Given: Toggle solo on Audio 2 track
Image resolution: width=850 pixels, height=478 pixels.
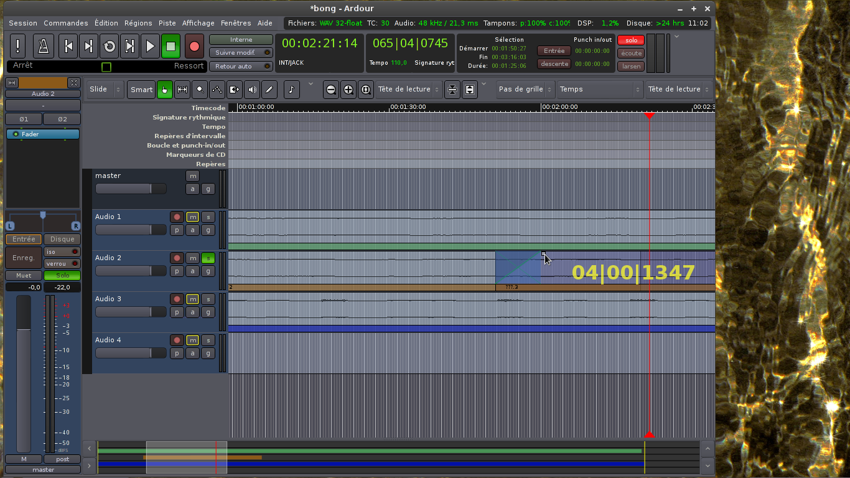Looking at the screenshot, I should 208,258.
